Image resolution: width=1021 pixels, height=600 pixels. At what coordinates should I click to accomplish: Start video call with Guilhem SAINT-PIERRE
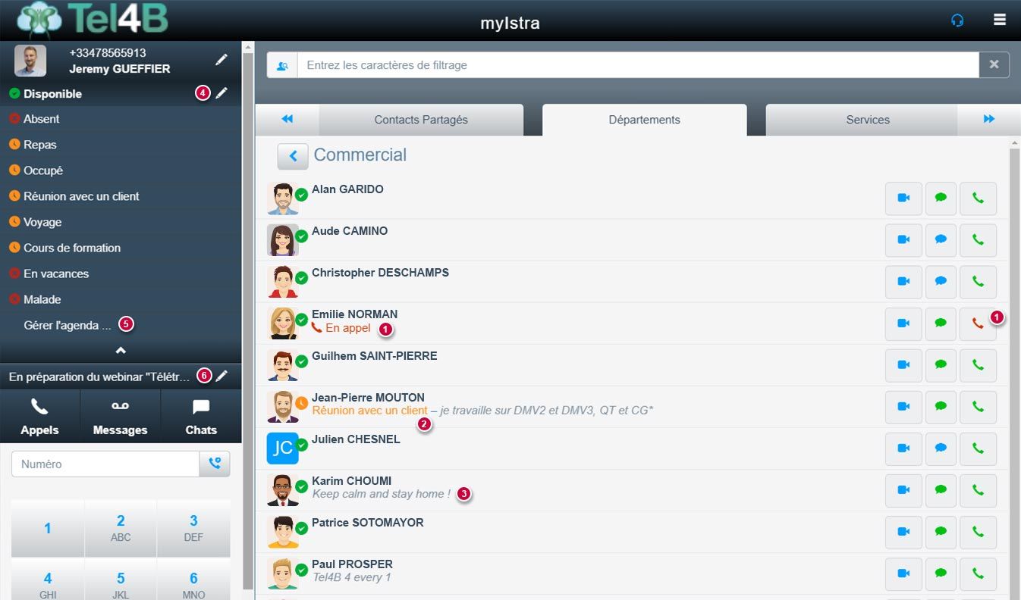coord(903,365)
